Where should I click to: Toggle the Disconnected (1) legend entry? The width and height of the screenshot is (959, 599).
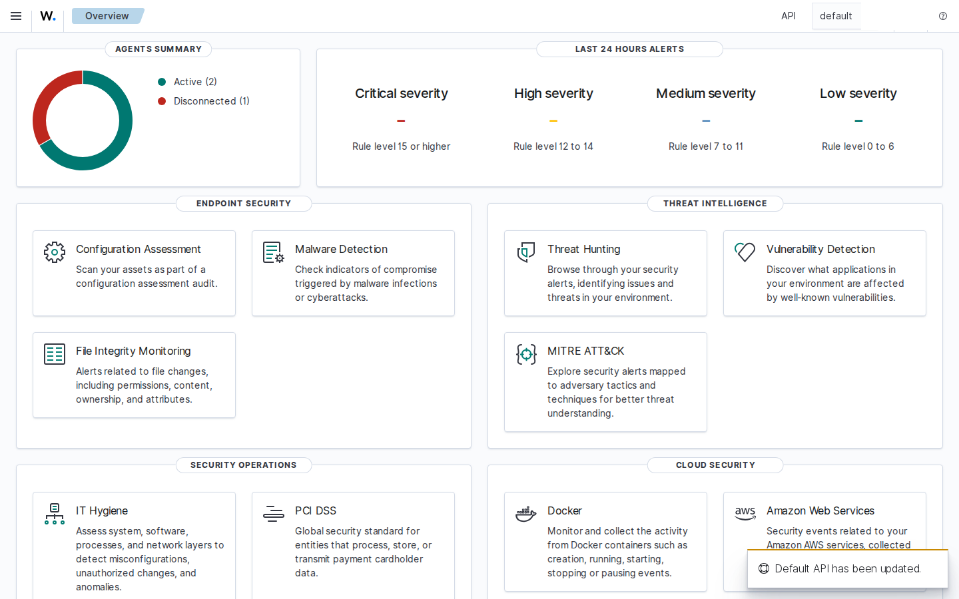tap(203, 101)
